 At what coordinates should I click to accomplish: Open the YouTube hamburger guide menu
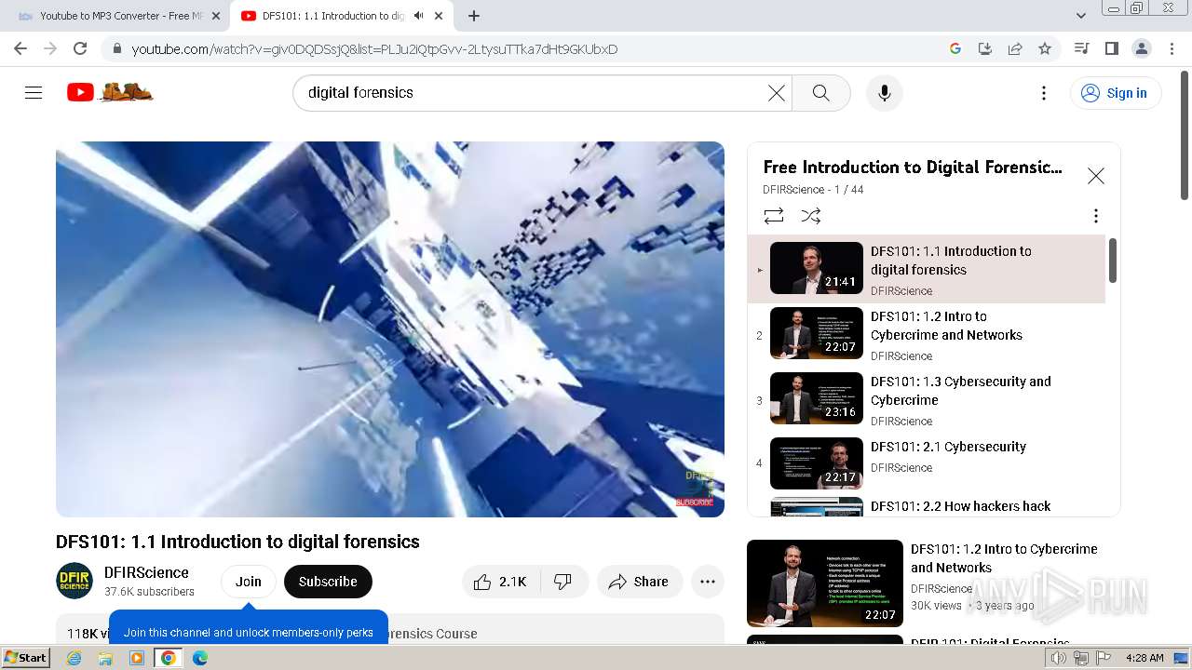(34, 93)
